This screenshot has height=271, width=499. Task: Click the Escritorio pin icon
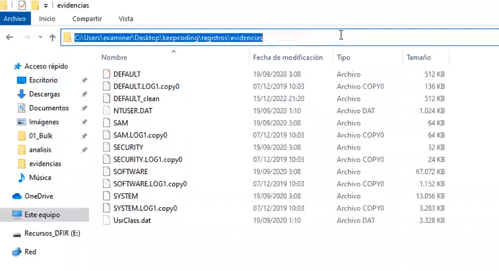click(x=84, y=80)
